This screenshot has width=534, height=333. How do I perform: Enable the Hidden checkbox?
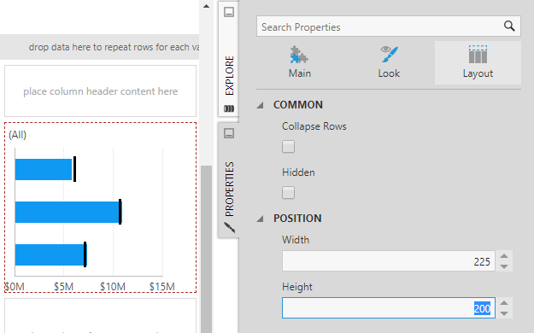[x=288, y=193]
